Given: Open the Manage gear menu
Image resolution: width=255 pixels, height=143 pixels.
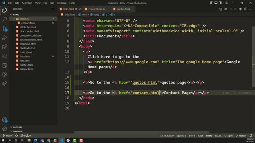Looking at the screenshot, I should (x=4, y=129).
